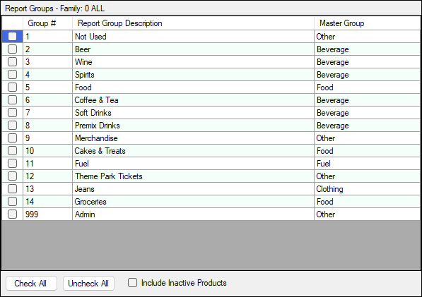Screen dimensions: 422x297
Task: Click group number 10 cell
Action: coord(47,151)
